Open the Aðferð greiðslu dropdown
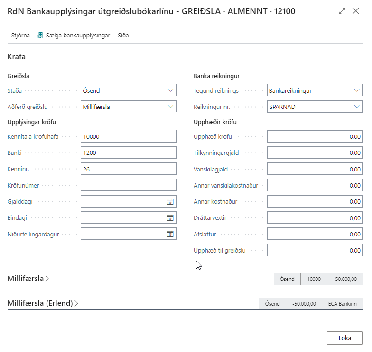The height and width of the screenshot is (352, 372). (171, 107)
